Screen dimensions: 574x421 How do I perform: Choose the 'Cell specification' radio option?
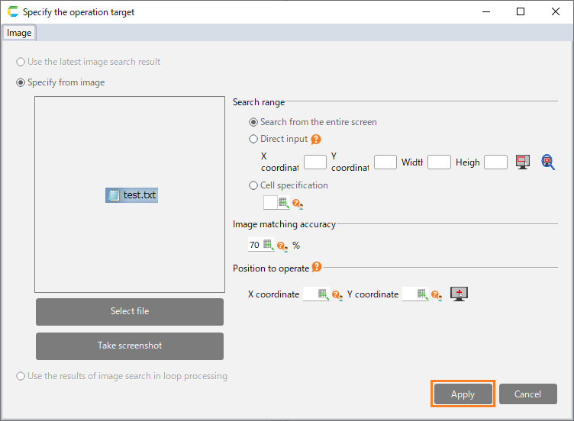(x=254, y=185)
